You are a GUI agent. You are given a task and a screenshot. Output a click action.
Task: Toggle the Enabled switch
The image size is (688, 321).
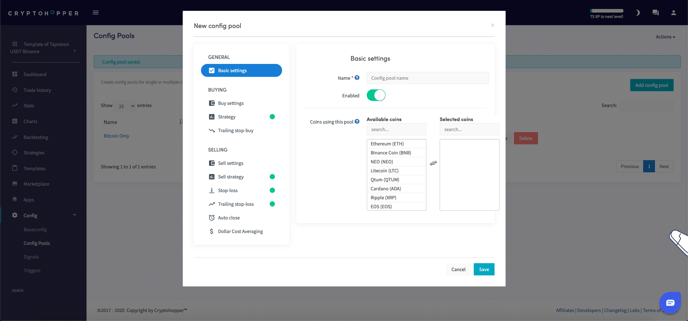coord(376,95)
